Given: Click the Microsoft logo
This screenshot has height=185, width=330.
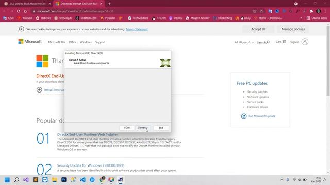Looking at the screenshot, I should click(30, 41).
